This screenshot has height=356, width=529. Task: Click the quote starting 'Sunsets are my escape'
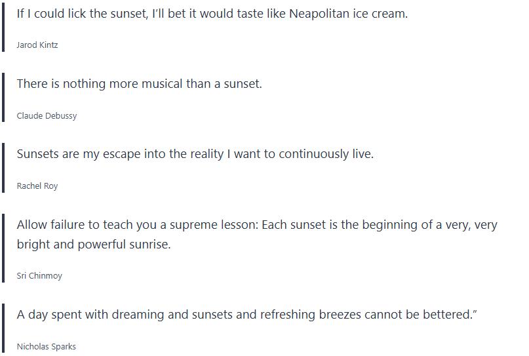pyautogui.click(x=195, y=154)
